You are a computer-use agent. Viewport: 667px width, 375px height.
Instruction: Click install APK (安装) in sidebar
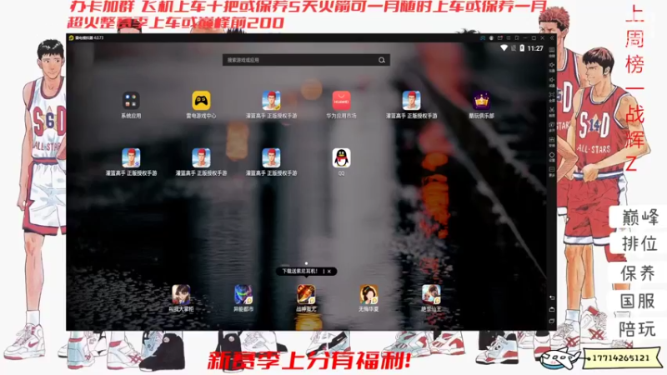[x=552, y=142]
